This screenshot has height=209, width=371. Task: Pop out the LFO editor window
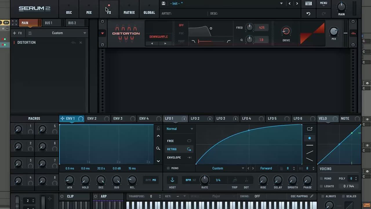(310, 129)
